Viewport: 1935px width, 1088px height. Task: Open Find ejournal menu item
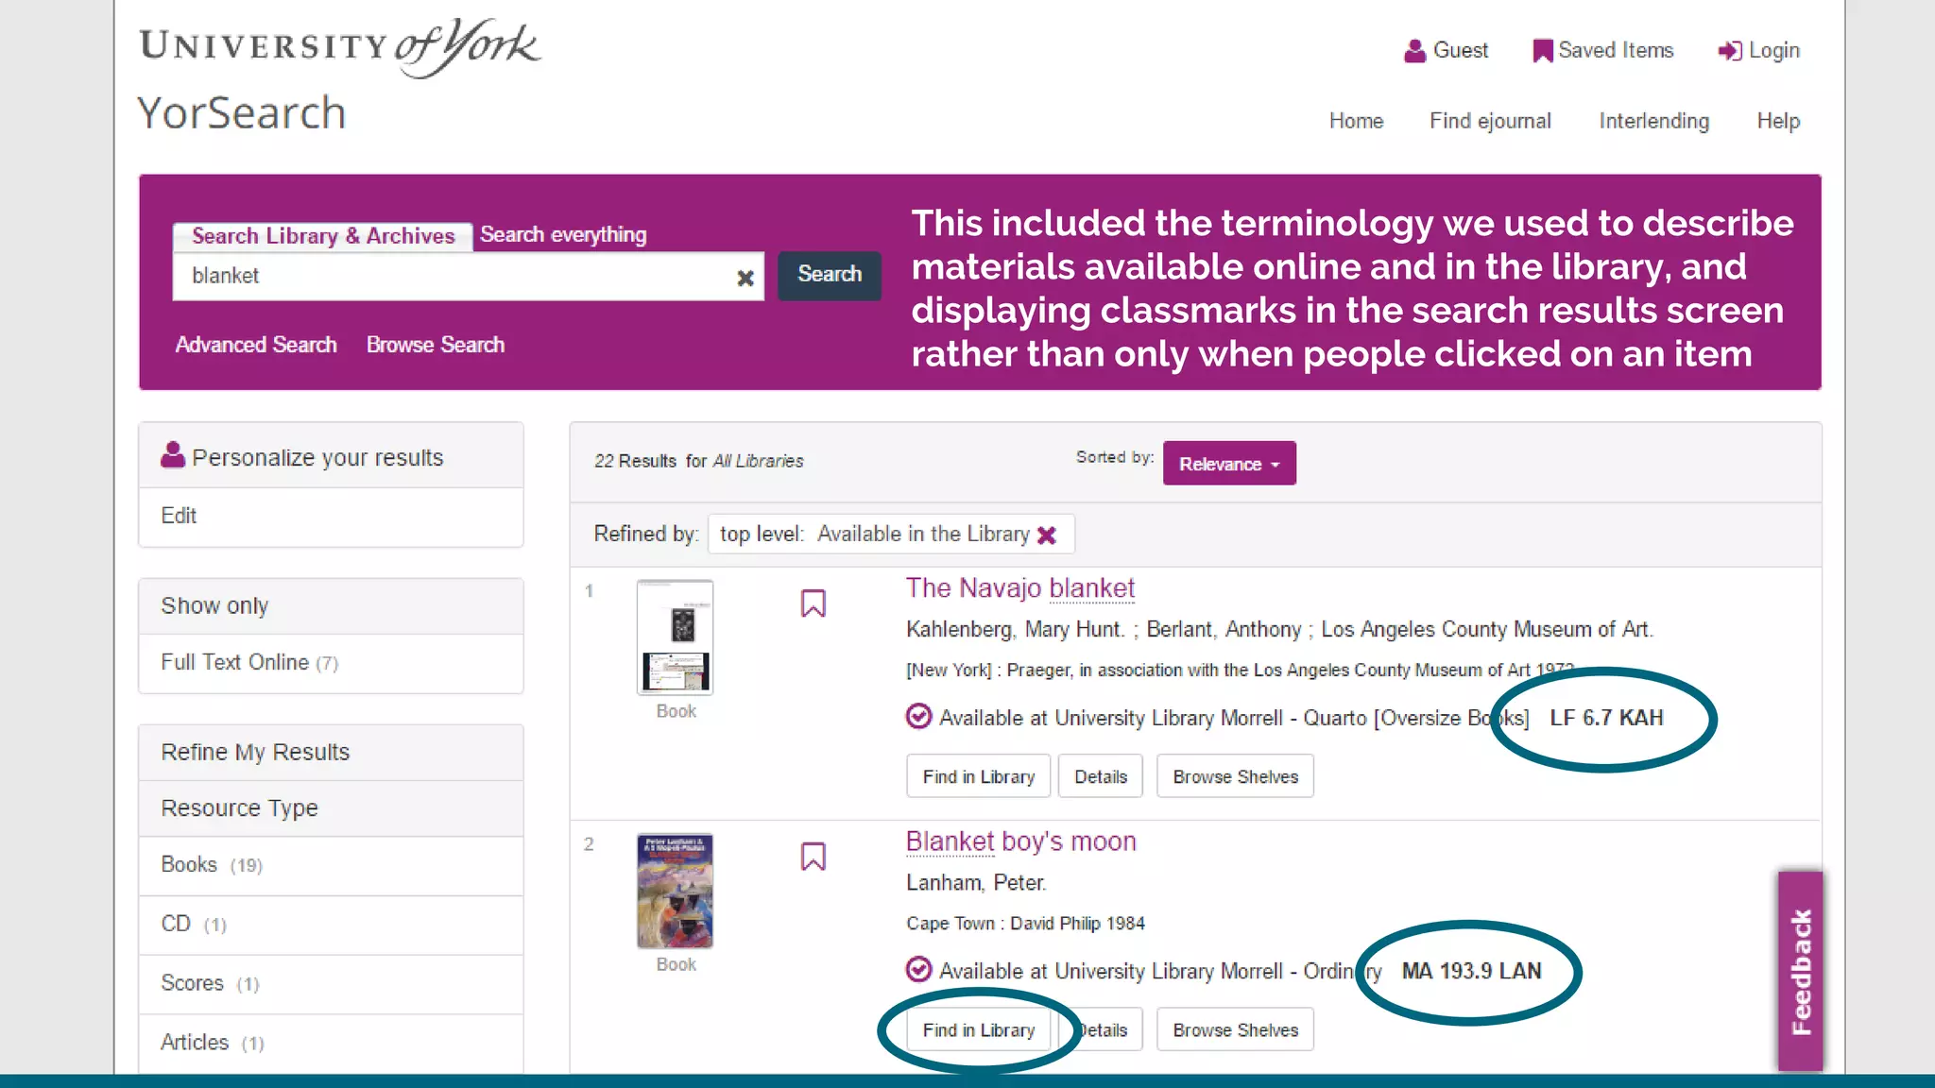[1490, 121]
